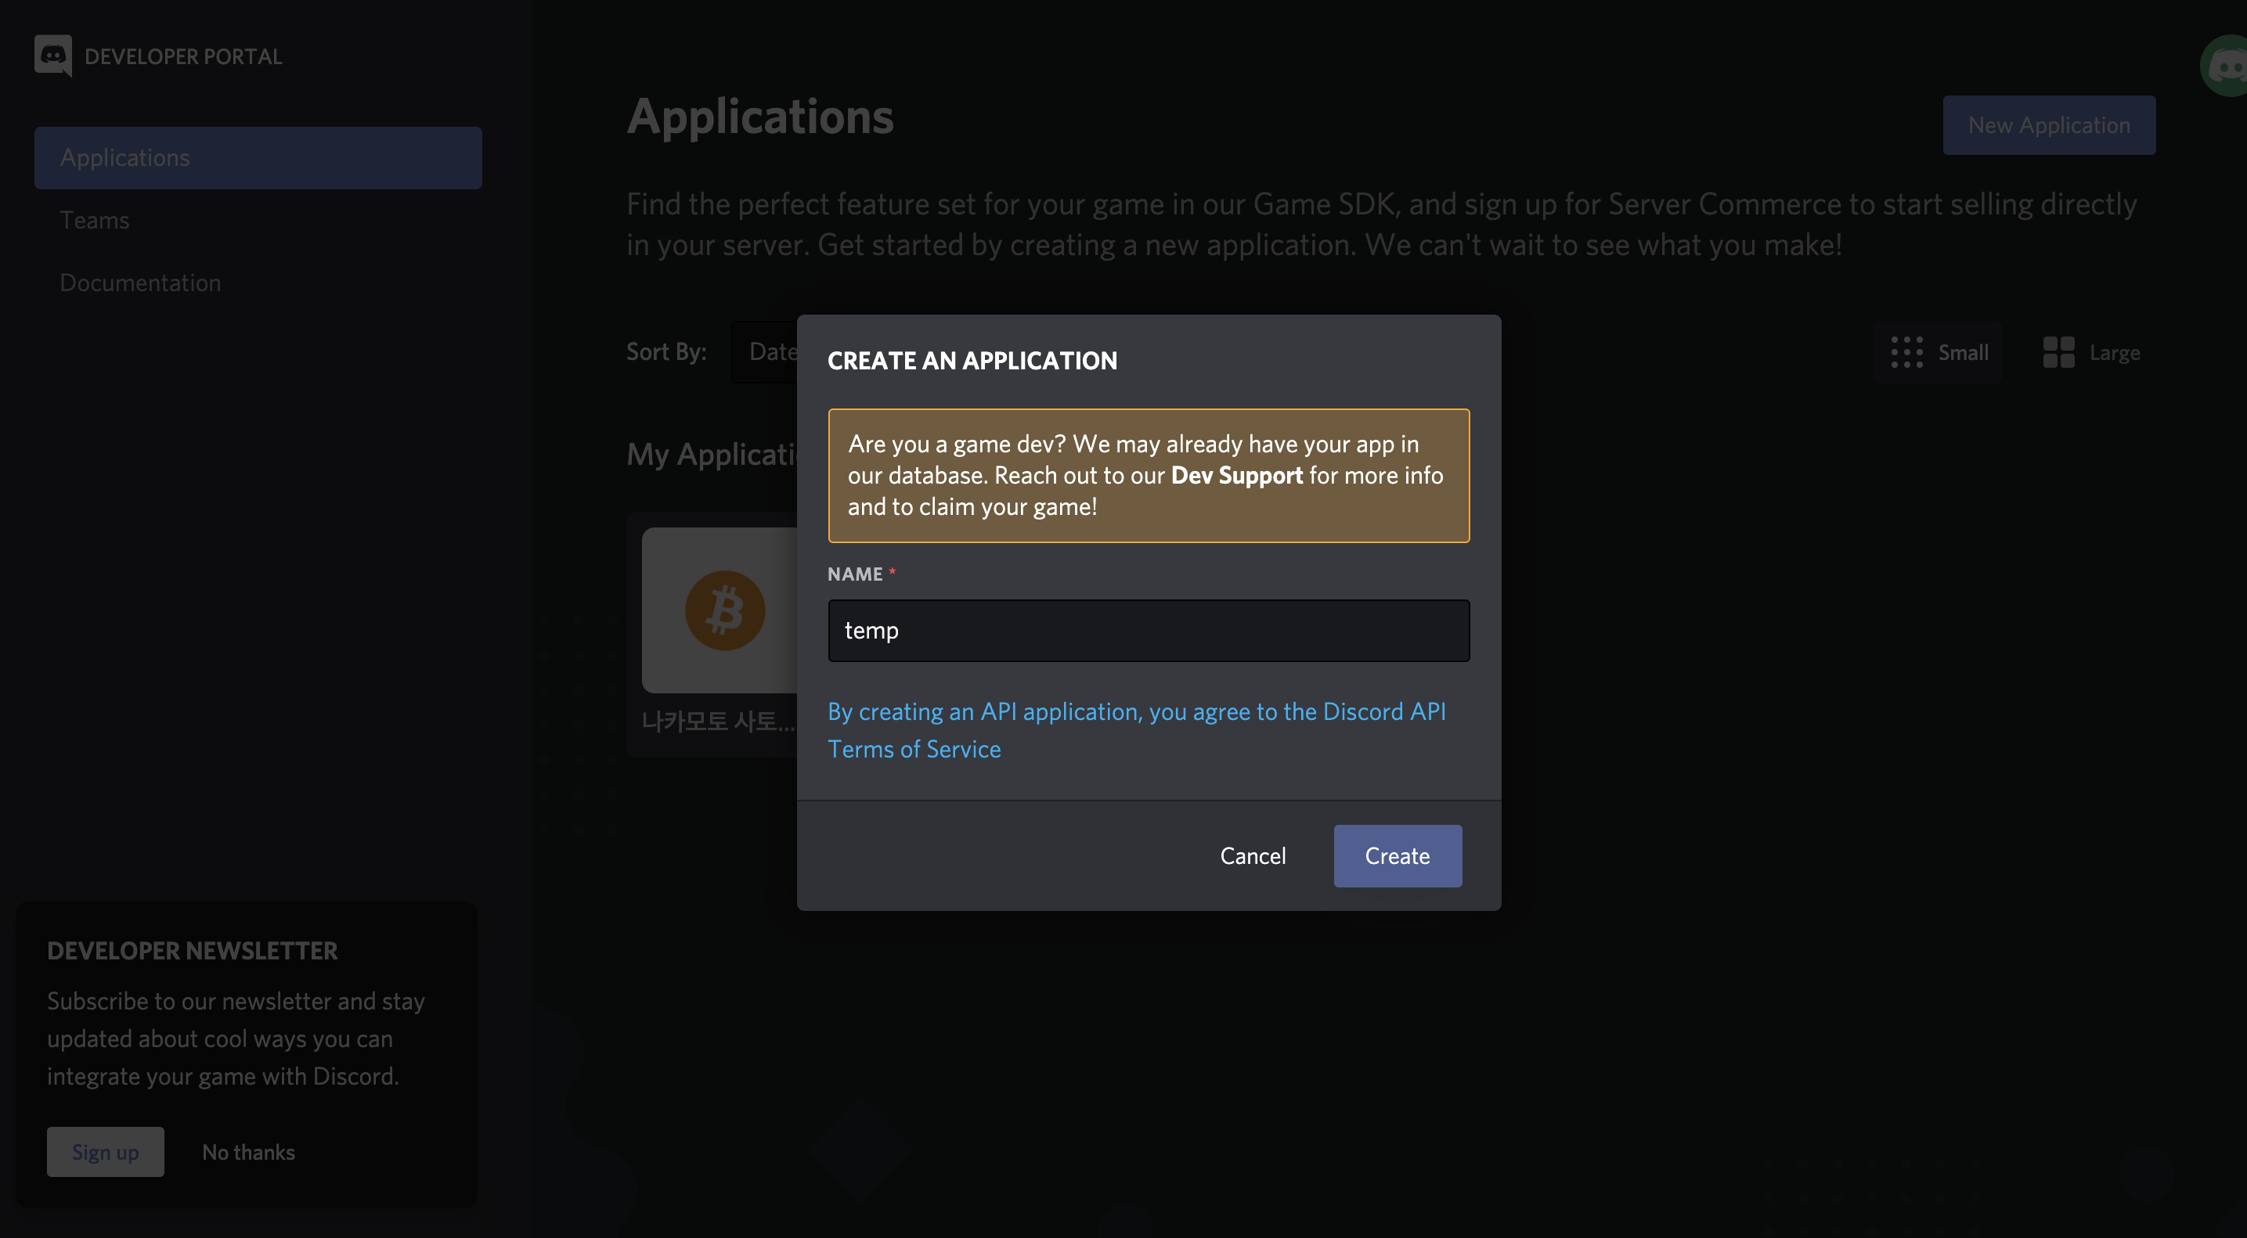This screenshot has width=2247, height=1238.
Task: Click the New Application button
Action: 2049,125
